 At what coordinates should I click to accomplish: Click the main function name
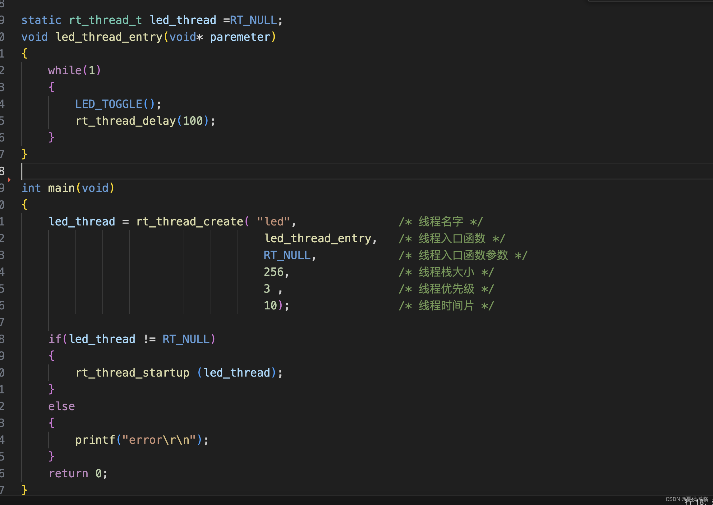(61, 188)
